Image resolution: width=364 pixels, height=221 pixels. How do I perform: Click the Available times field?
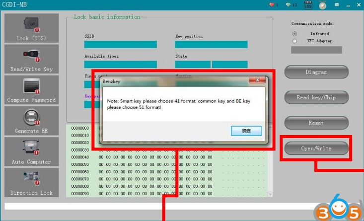(121, 64)
